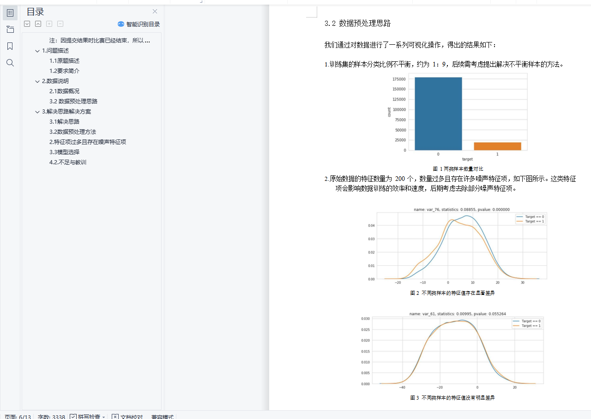This screenshot has width=591, height=419.
Task: Open the chapter navigation icon in sidebar
Action: (x=10, y=30)
